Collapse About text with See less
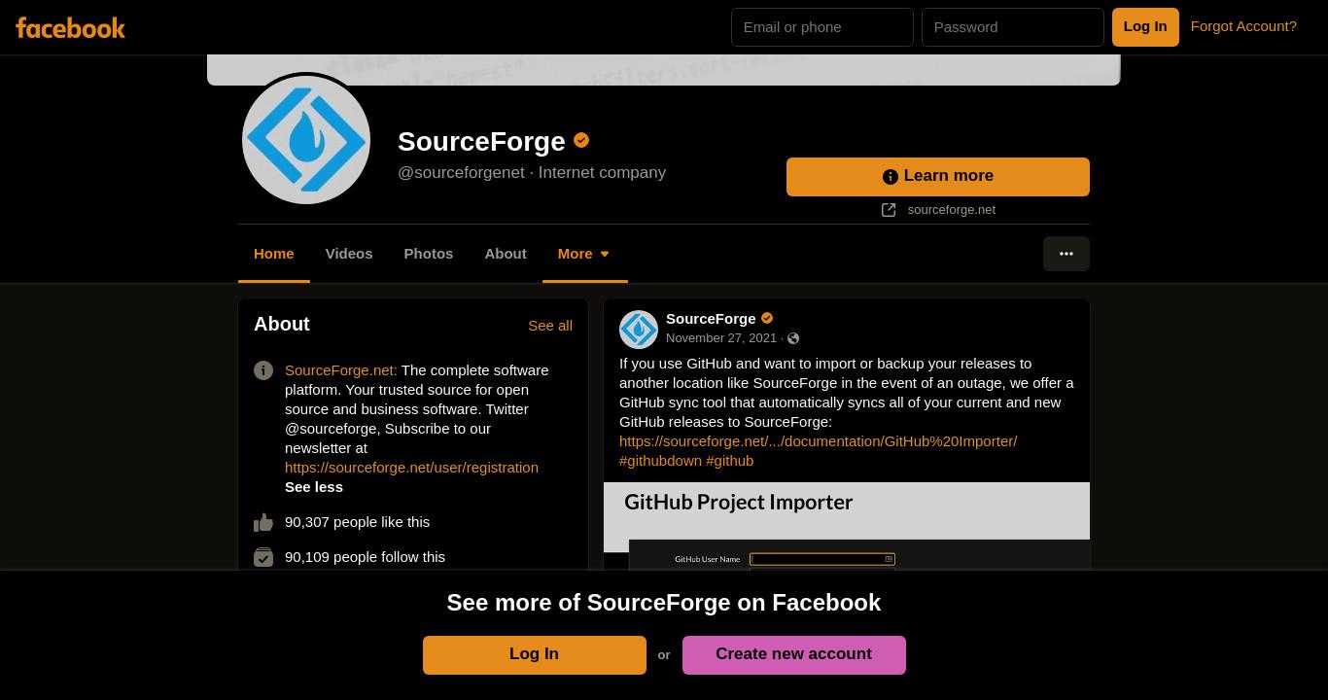Screen dimensions: 1328x700 (314, 487)
